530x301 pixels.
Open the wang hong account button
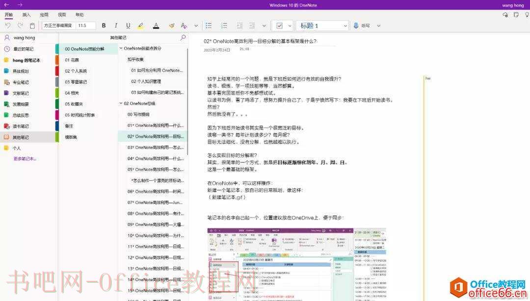[513, 5]
